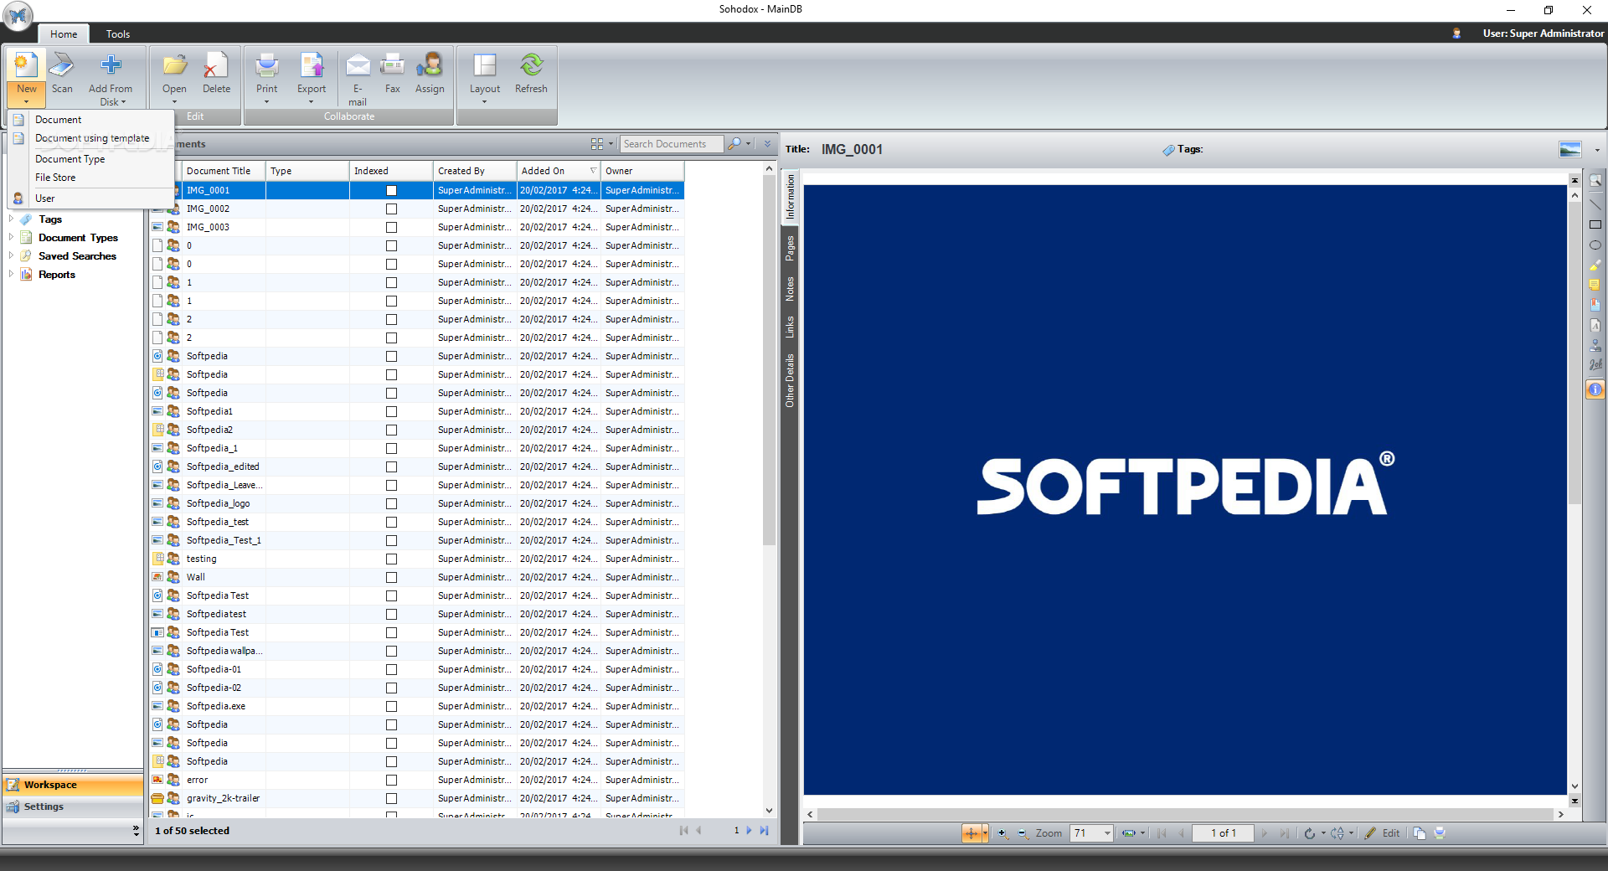The width and height of the screenshot is (1608, 871).
Task: Open the Layout dropdown in the ribbon
Action: coord(485,102)
